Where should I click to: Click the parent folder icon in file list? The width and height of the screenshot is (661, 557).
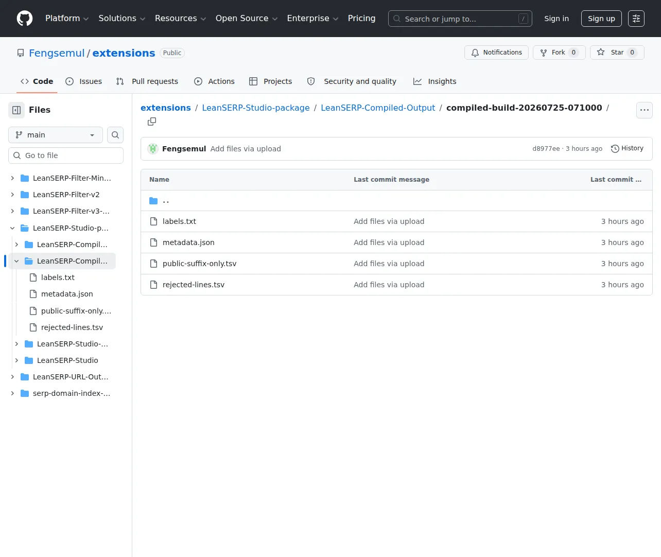tap(153, 201)
